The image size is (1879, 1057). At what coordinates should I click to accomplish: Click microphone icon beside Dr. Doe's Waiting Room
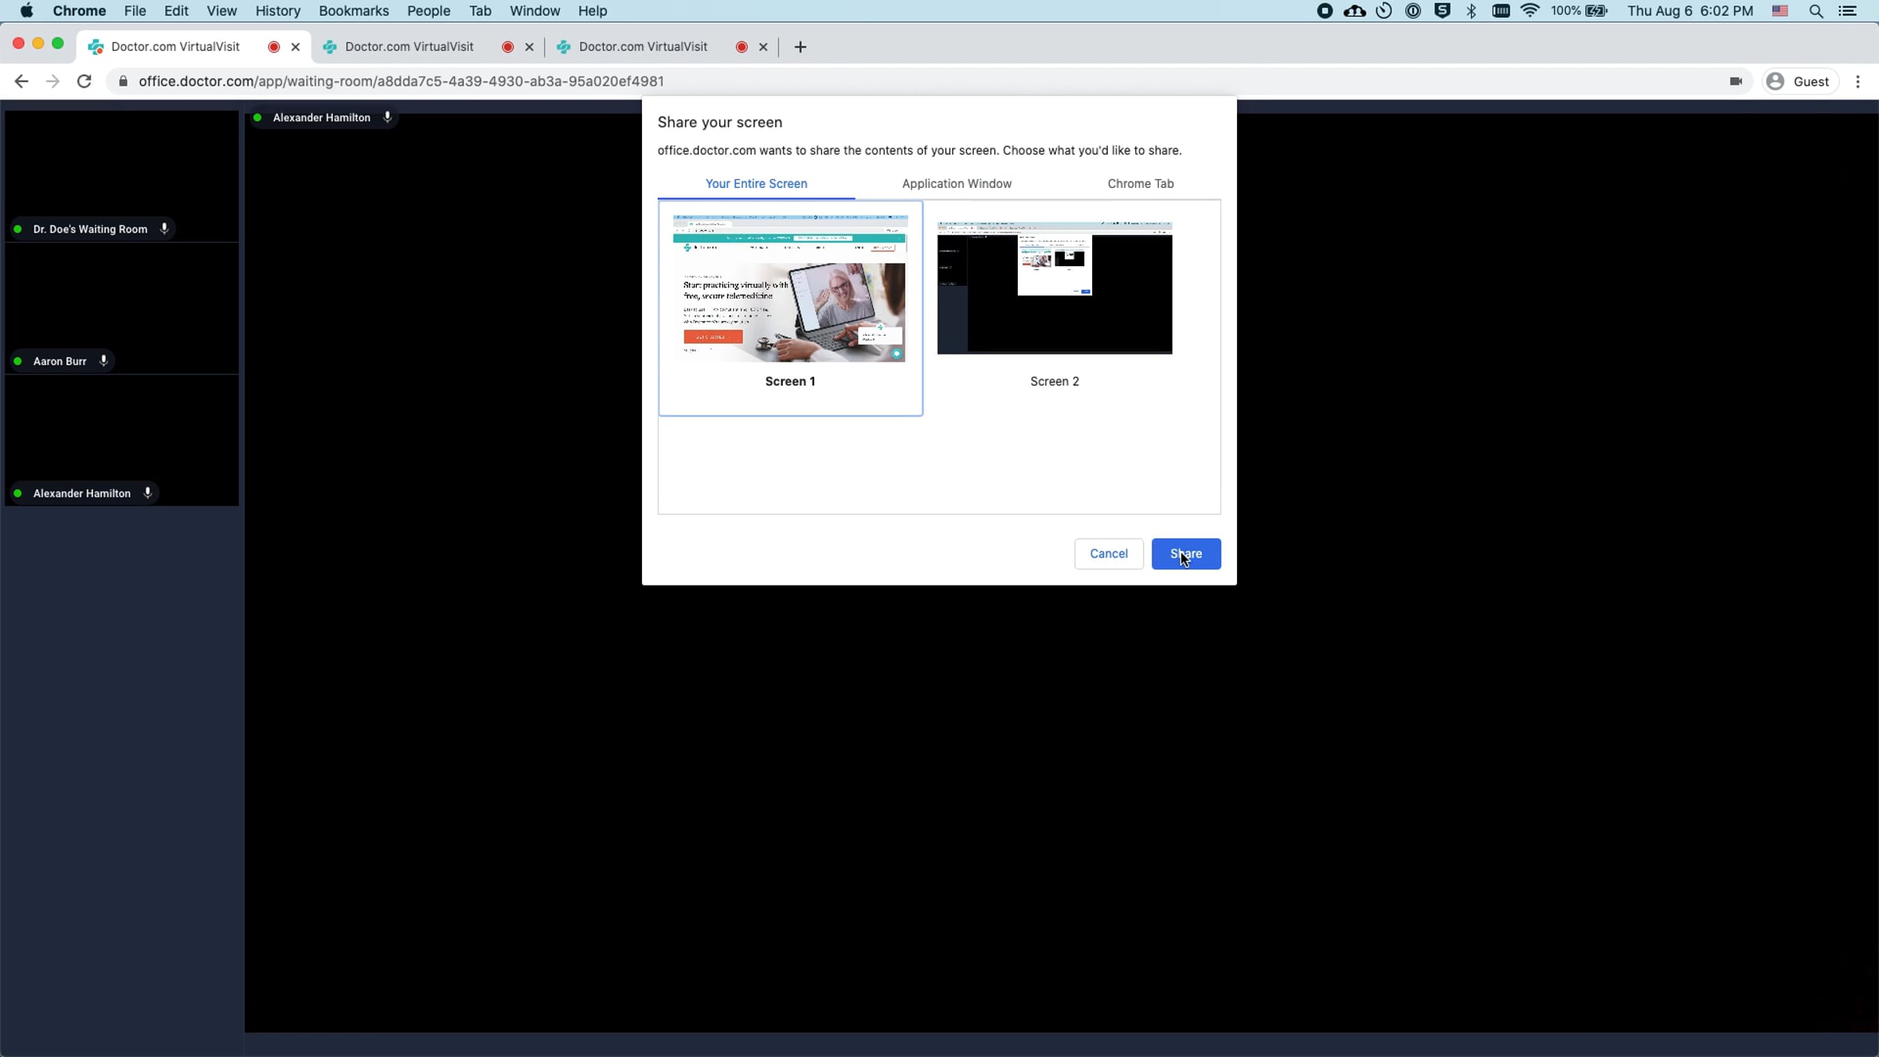click(164, 229)
